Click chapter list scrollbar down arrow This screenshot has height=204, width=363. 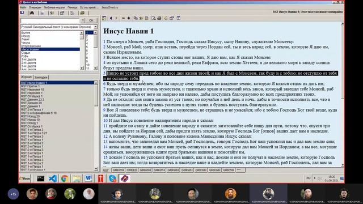95,68
